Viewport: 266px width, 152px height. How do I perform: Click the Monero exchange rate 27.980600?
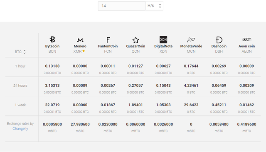pos(80,124)
